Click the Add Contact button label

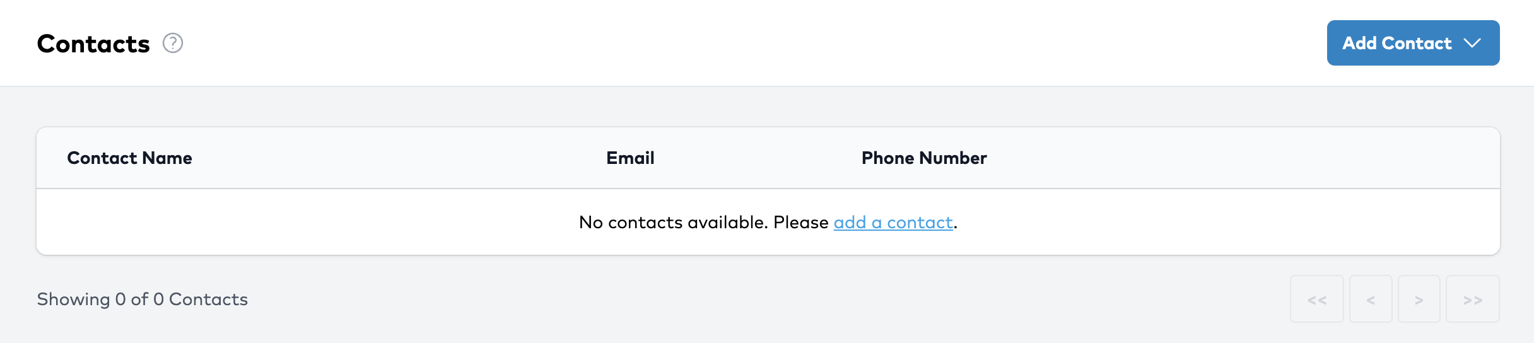click(x=1396, y=43)
